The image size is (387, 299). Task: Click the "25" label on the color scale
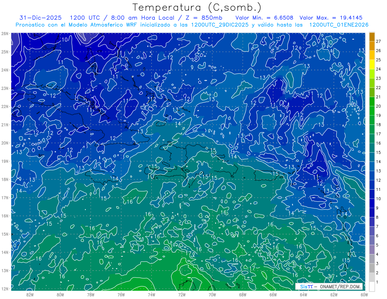pos(378,60)
